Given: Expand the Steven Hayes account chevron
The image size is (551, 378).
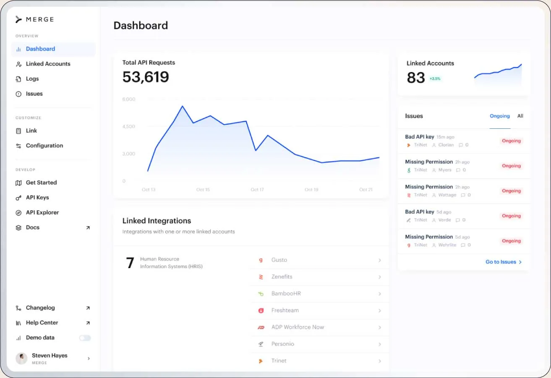Looking at the screenshot, I should click(x=89, y=359).
